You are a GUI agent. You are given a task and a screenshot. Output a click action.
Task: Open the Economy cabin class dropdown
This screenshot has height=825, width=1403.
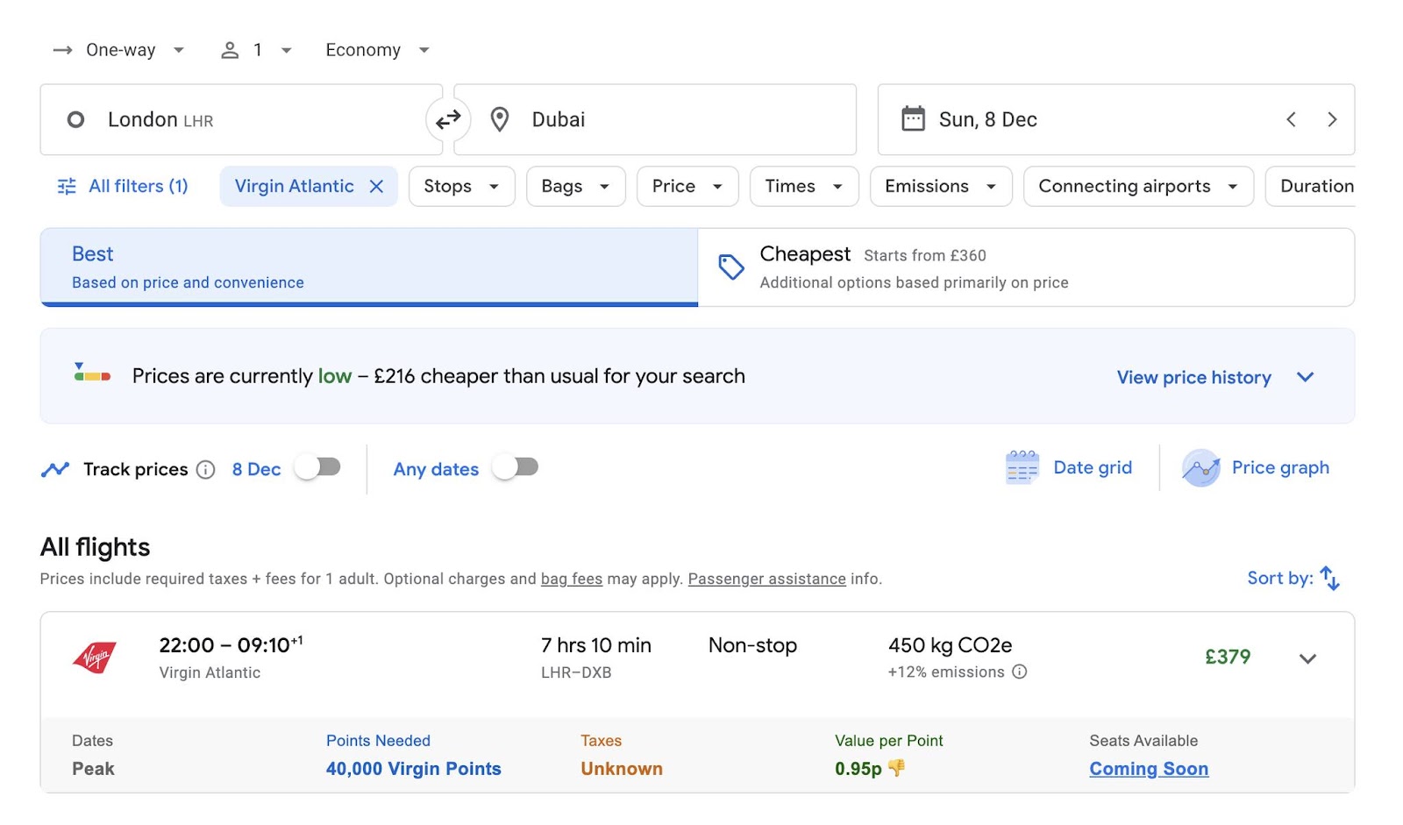[377, 50]
